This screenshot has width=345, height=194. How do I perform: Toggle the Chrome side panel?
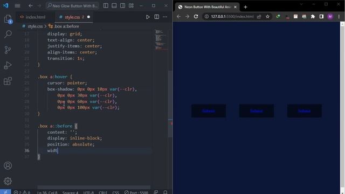click(321, 17)
